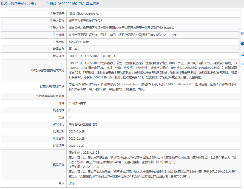Click approving department 湖南省药品监督管理局
This screenshot has width=244, height=189.
coord(83,124)
